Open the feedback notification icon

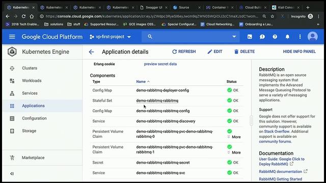(x=262, y=37)
